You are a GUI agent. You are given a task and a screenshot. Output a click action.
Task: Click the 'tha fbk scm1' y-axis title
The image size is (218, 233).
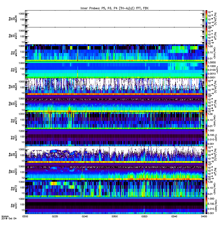[x=14, y=70]
